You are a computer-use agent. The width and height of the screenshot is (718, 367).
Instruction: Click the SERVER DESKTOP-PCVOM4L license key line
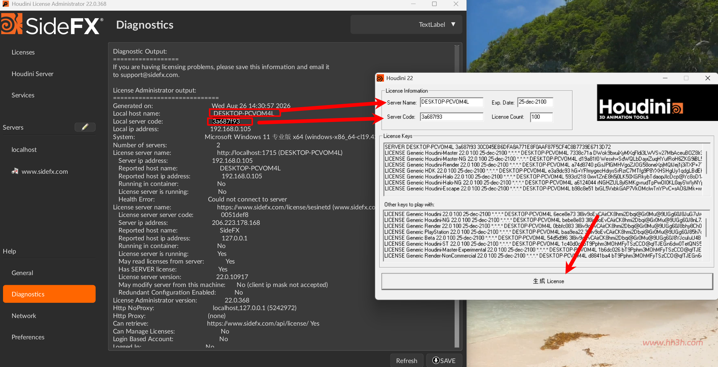point(498,147)
